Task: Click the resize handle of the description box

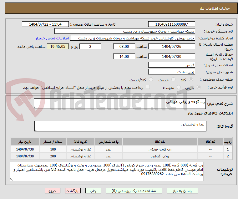Action: 35,107
